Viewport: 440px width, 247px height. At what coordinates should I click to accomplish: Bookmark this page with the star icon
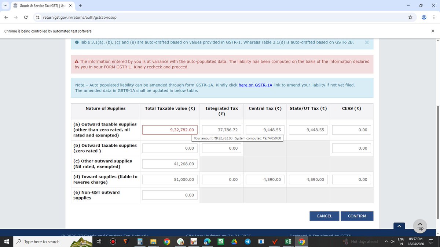[410, 17]
